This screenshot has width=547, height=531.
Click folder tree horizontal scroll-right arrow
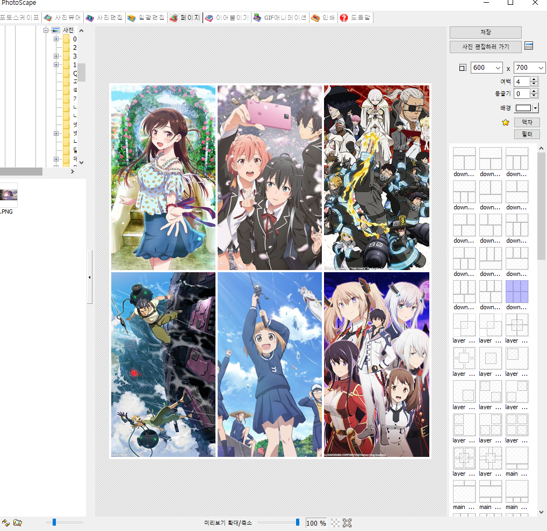pos(73,171)
